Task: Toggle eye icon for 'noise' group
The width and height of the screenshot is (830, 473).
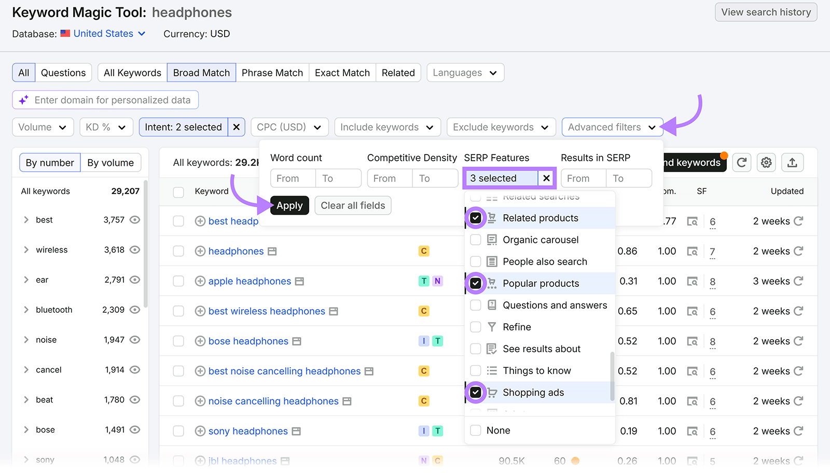Action: pyautogui.click(x=135, y=340)
